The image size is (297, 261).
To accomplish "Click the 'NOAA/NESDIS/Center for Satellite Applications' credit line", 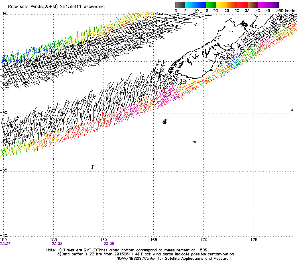I will [173, 259].
